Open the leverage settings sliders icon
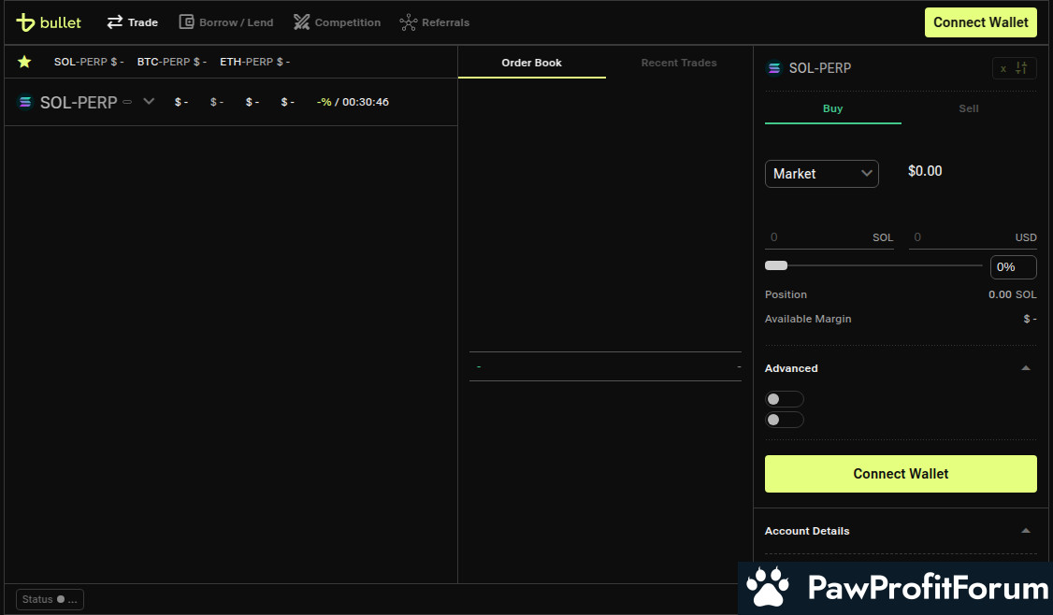The width and height of the screenshot is (1053, 615). (x=1021, y=68)
